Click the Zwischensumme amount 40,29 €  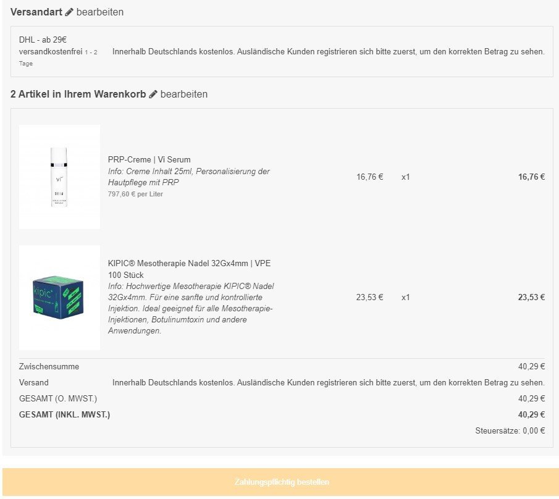pos(531,366)
